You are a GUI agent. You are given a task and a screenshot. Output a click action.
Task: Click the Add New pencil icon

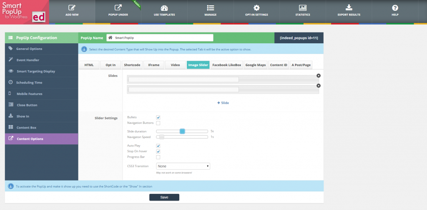[x=72, y=7]
